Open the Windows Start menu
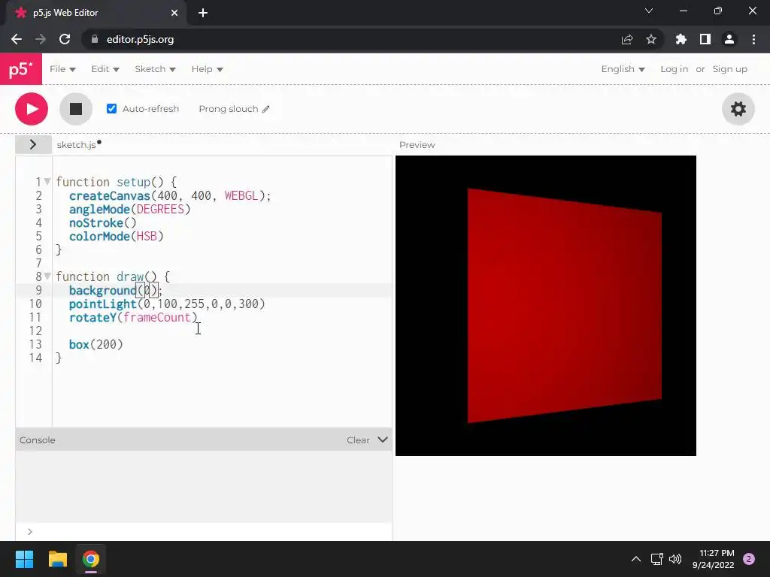The width and height of the screenshot is (770, 577). coord(24,559)
